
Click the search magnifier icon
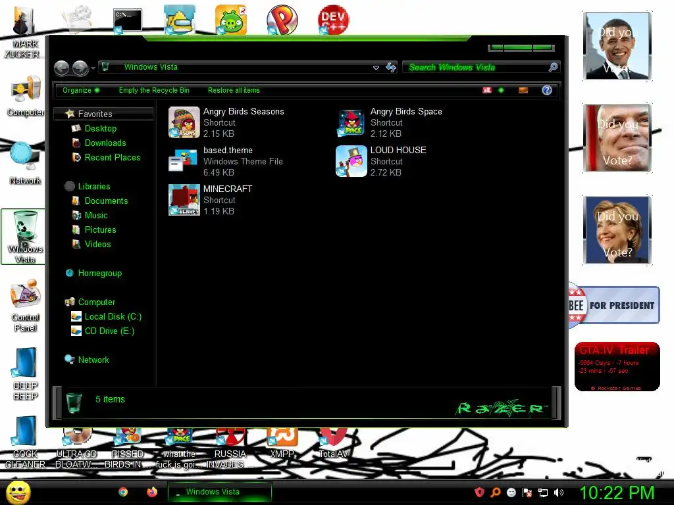pos(553,67)
